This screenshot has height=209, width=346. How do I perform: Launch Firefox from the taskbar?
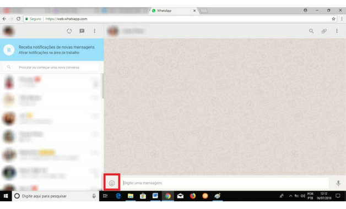(193, 196)
